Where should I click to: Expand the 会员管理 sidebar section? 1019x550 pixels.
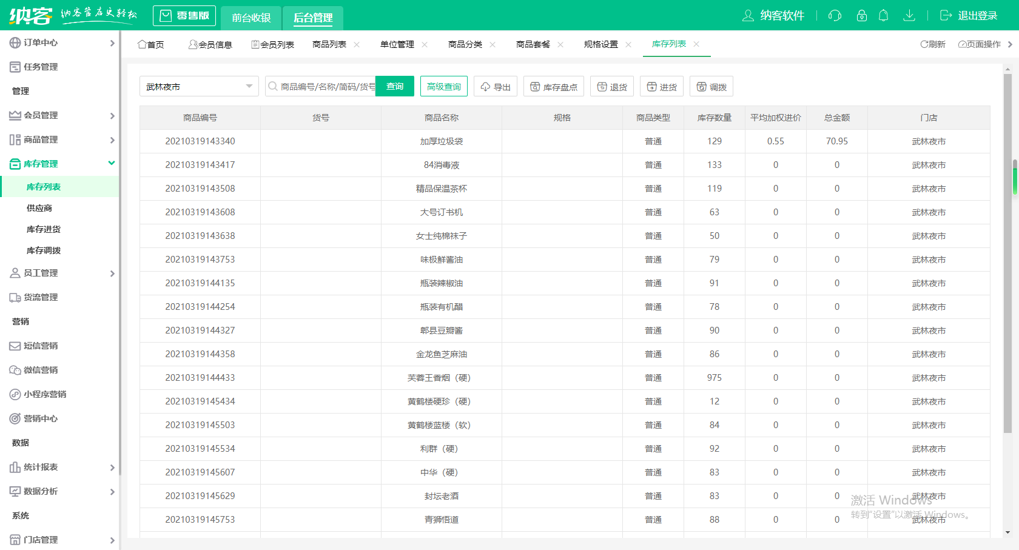coord(38,115)
